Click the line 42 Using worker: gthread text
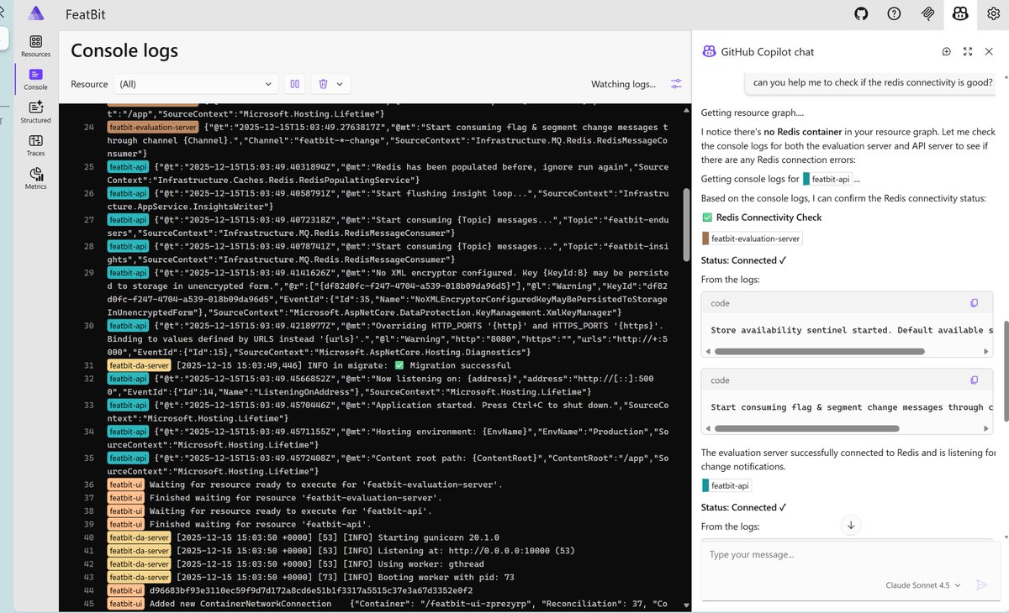Image resolution: width=1009 pixels, height=613 pixels. 429,564
